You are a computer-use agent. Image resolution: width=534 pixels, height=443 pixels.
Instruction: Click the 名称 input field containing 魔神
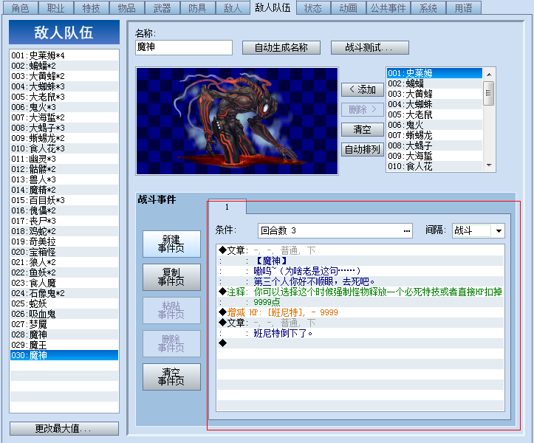pos(184,47)
